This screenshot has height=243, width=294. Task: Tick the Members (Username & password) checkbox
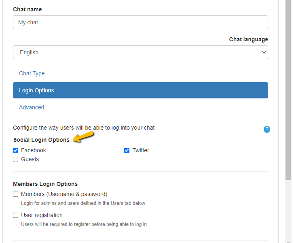(x=16, y=194)
